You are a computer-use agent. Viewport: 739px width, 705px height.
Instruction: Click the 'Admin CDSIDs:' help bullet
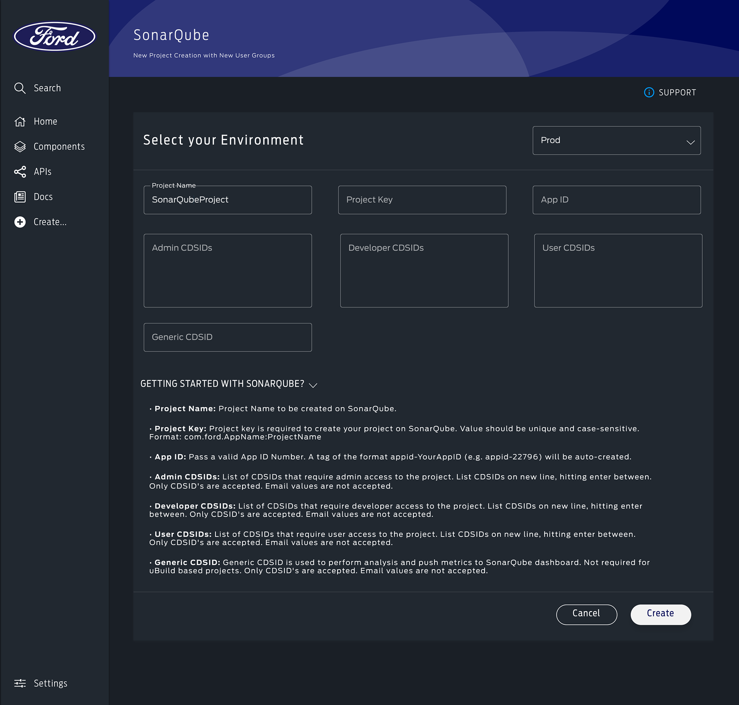point(400,481)
